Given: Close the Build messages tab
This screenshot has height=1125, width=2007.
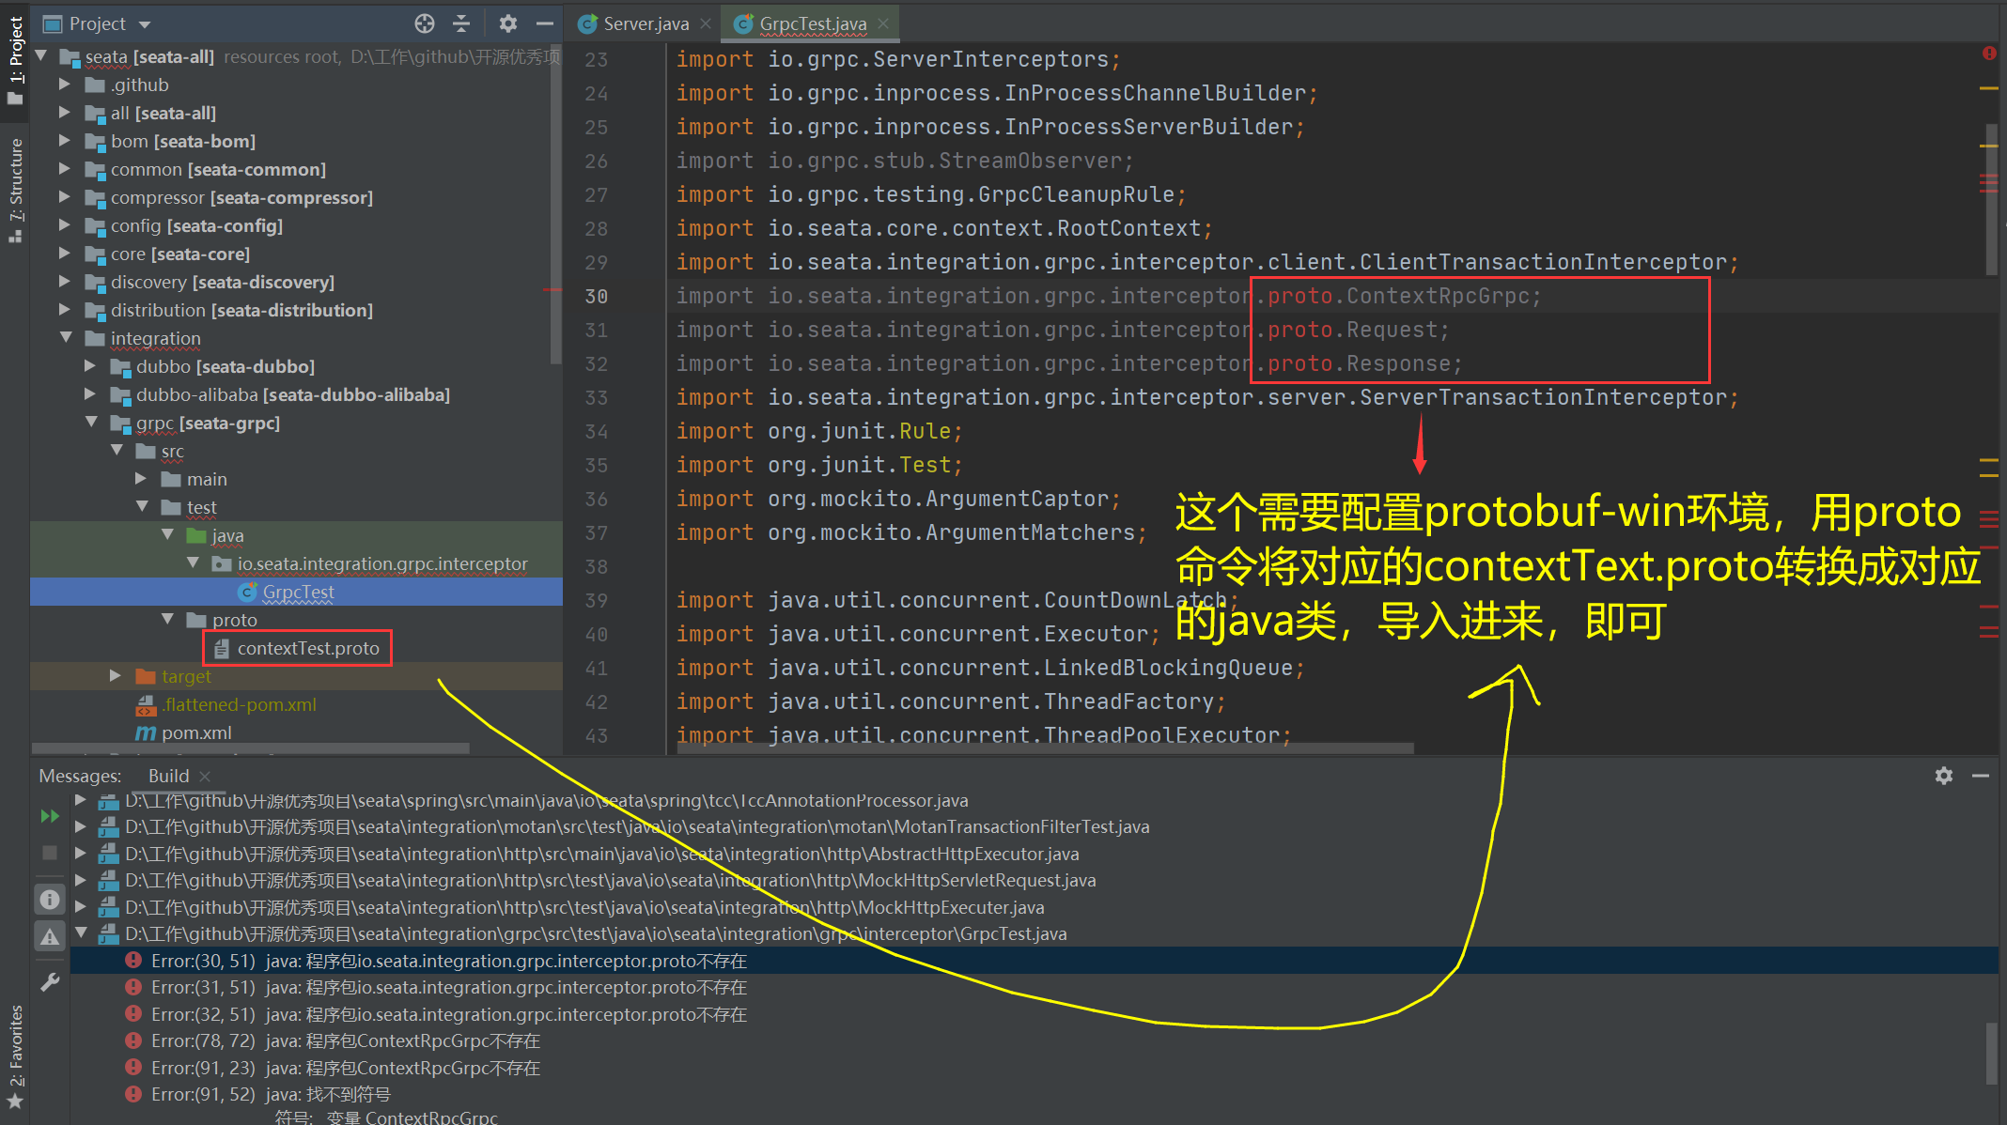Looking at the screenshot, I should click(x=205, y=776).
